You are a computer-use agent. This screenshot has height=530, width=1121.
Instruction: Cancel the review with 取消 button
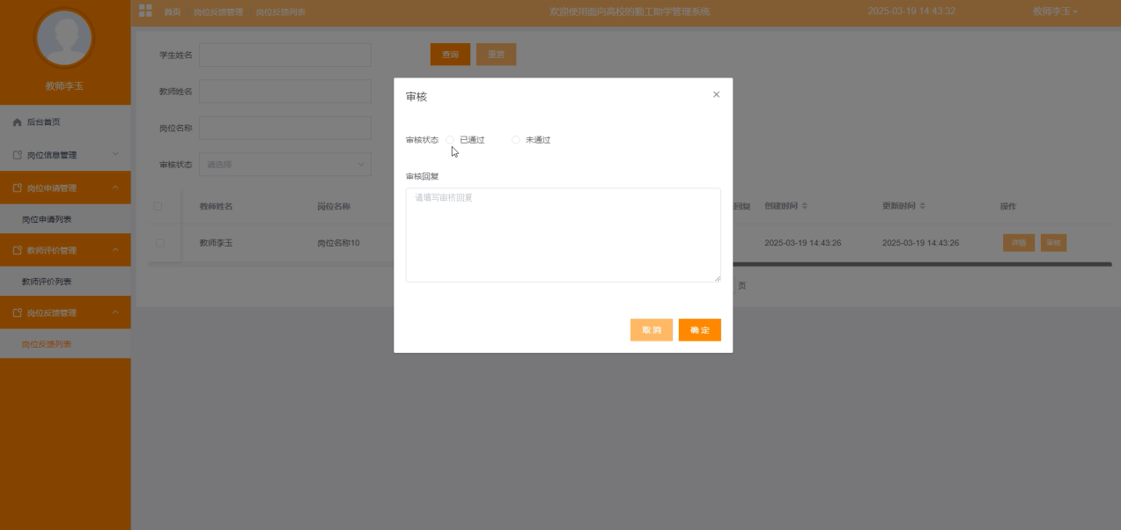[x=652, y=330]
